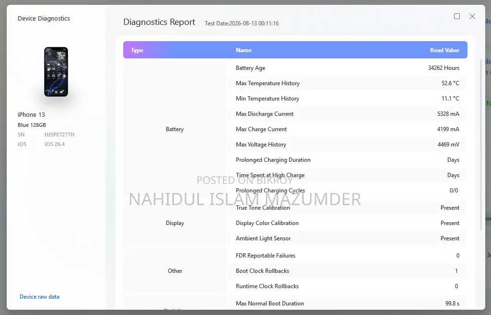Click the vertical scrollbar of the report
The image size is (491, 315).
coord(481,145)
